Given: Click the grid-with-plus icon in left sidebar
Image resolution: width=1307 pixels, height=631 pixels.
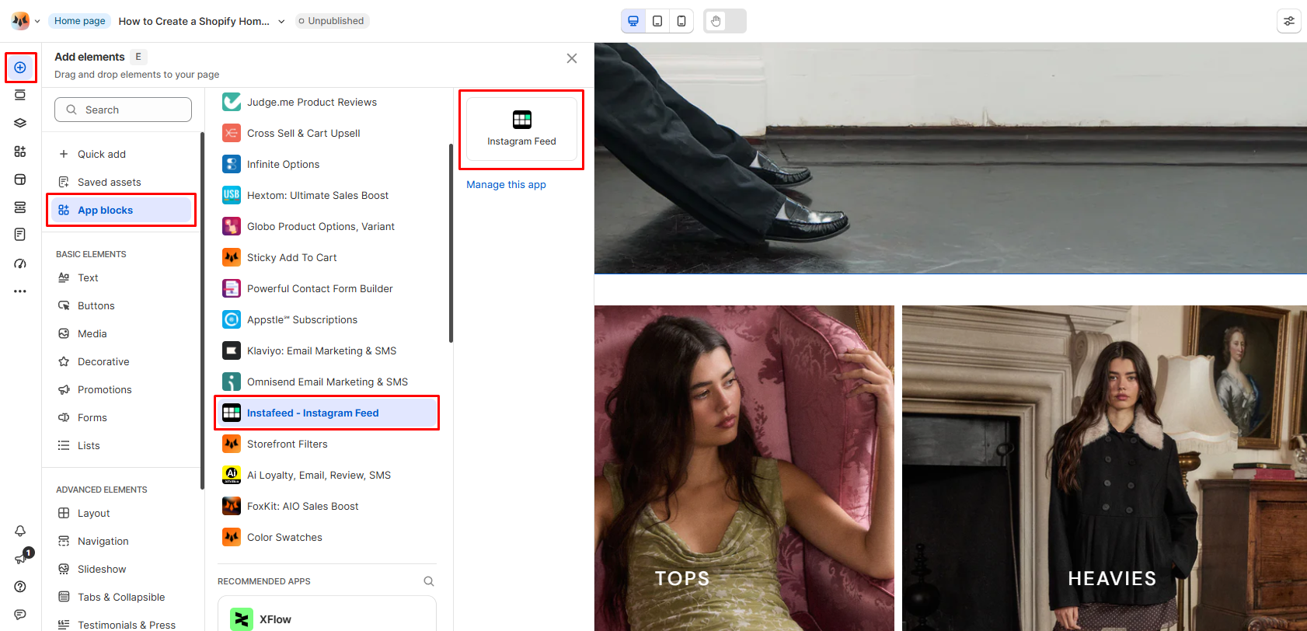Looking at the screenshot, I should coord(20,152).
